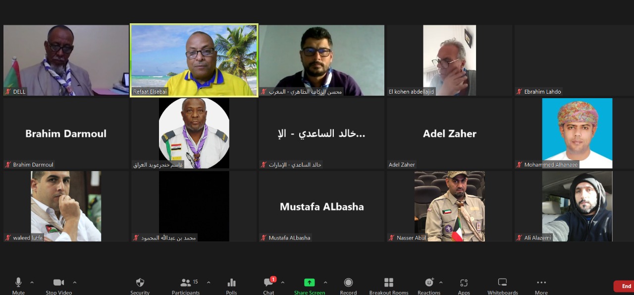The height and width of the screenshot is (295, 634).
Task: Expand audio options arrow beside Mute
Action: 32,283
